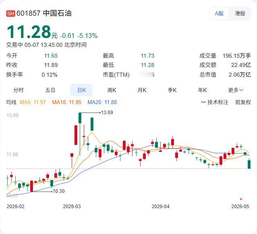Click the 均线 label
Viewport: 257px width, 234px height.
11,102
